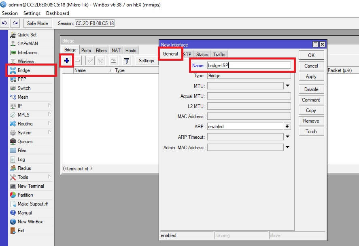
Task: Click the enable checkmark icon
Action: [x=90, y=61]
